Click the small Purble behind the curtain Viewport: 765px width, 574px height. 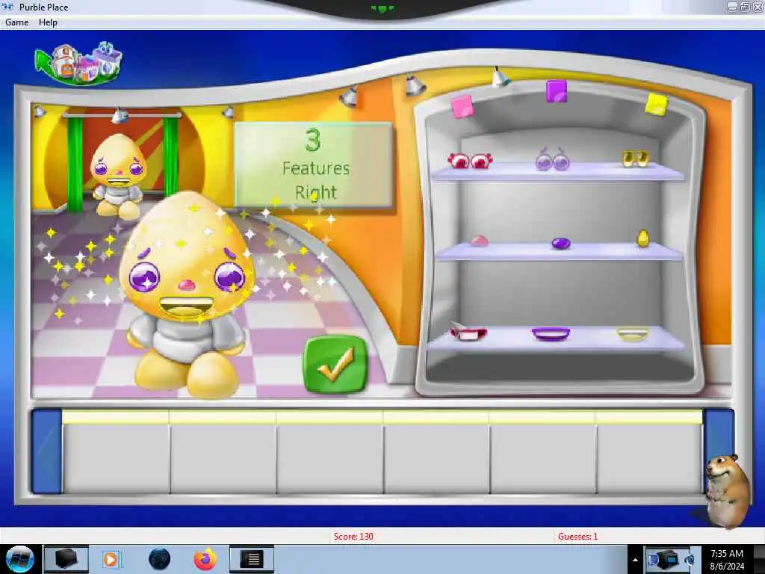coord(117,175)
